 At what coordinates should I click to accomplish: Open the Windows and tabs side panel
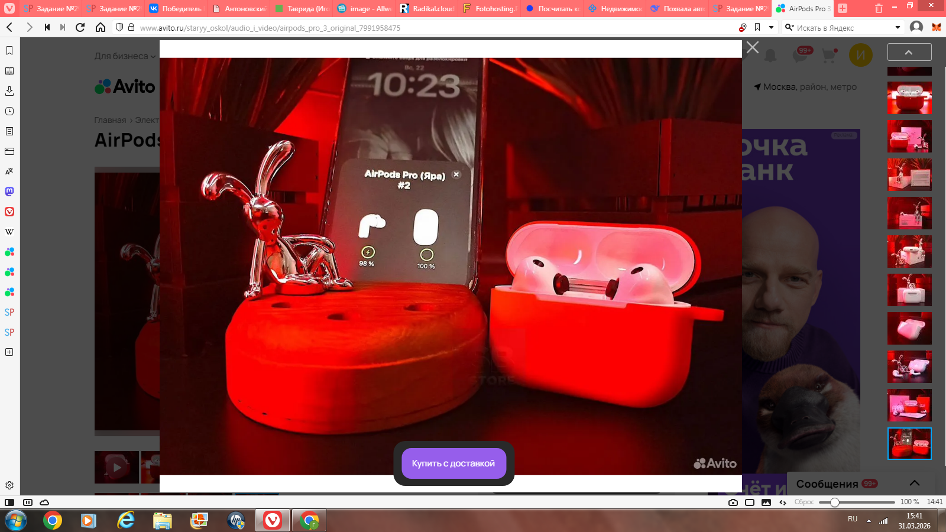9,151
